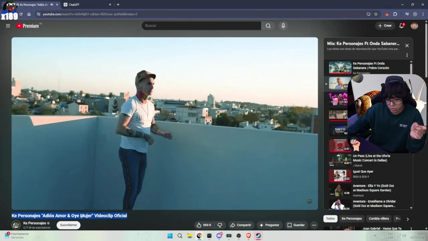The width and height of the screenshot is (428, 241).
Task: Click the browser home button
Action: [29, 14]
